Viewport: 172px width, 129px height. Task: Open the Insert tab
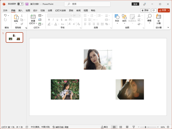coord(20,10)
